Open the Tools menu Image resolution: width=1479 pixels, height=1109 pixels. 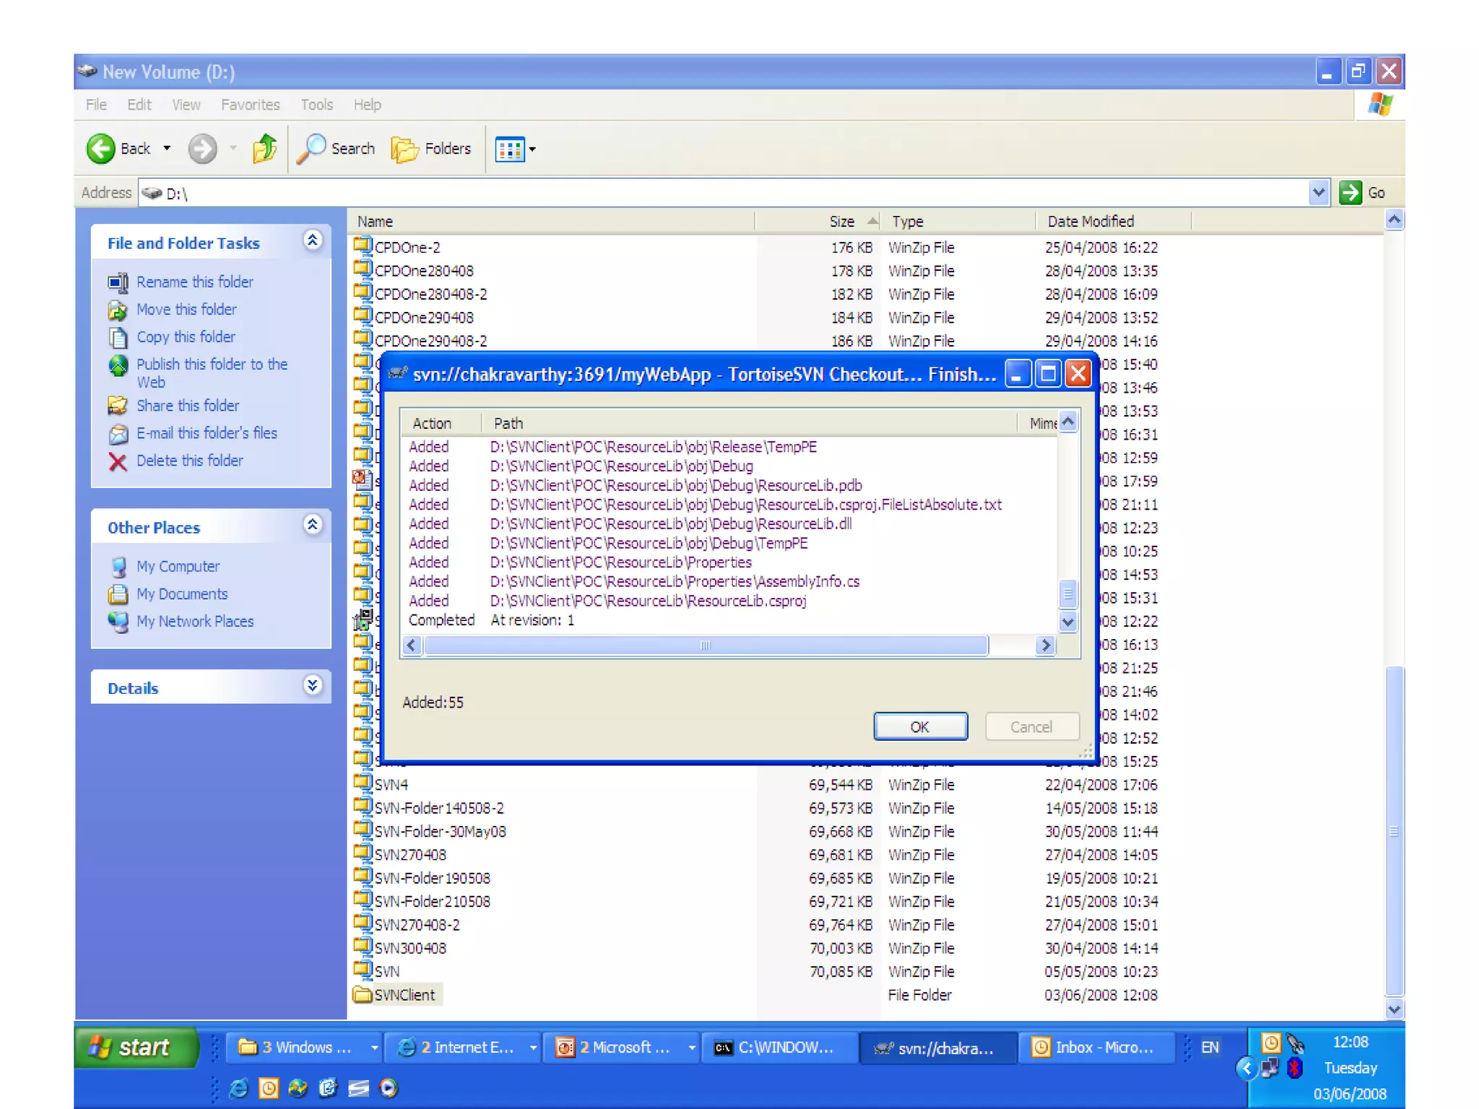click(x=316, y=105)
